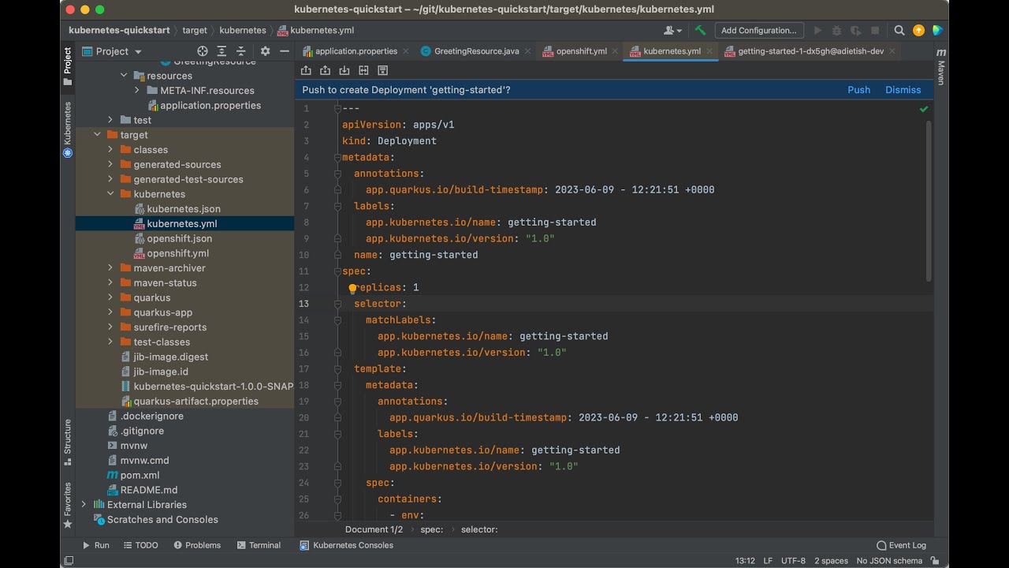Click the Add Configuration... button
The image size is (1009, 568).
(759, 31)
